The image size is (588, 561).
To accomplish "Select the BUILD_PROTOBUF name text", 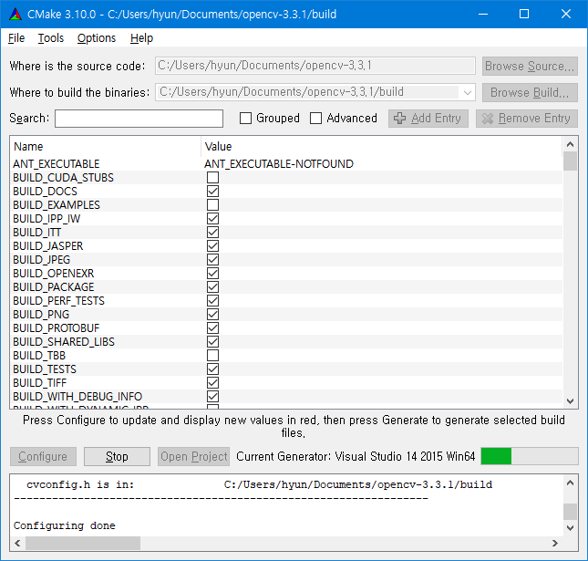I will click(x=57, y=328).
